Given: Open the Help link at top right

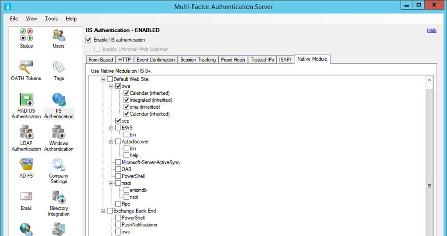Looking at the screenshot, I should coord(432,30).
